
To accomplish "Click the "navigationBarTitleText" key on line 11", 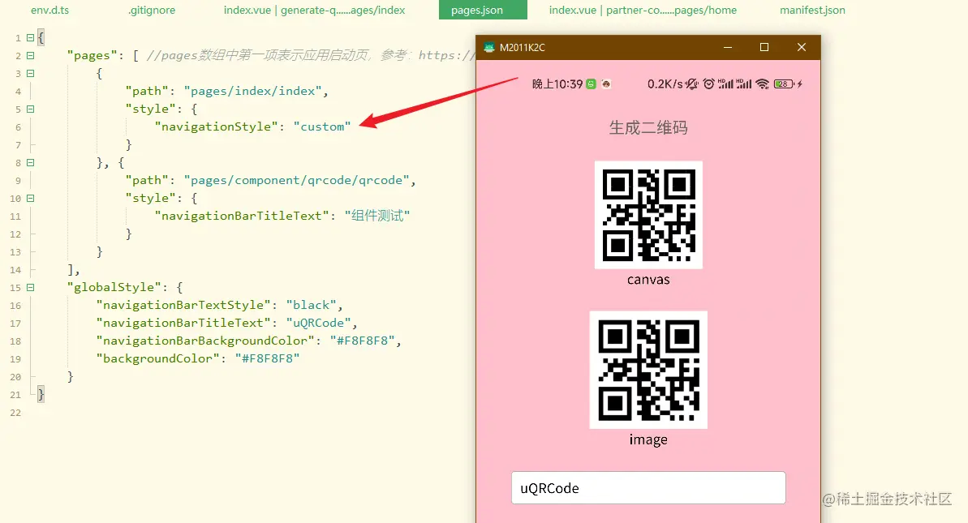I will pos(241,216).
